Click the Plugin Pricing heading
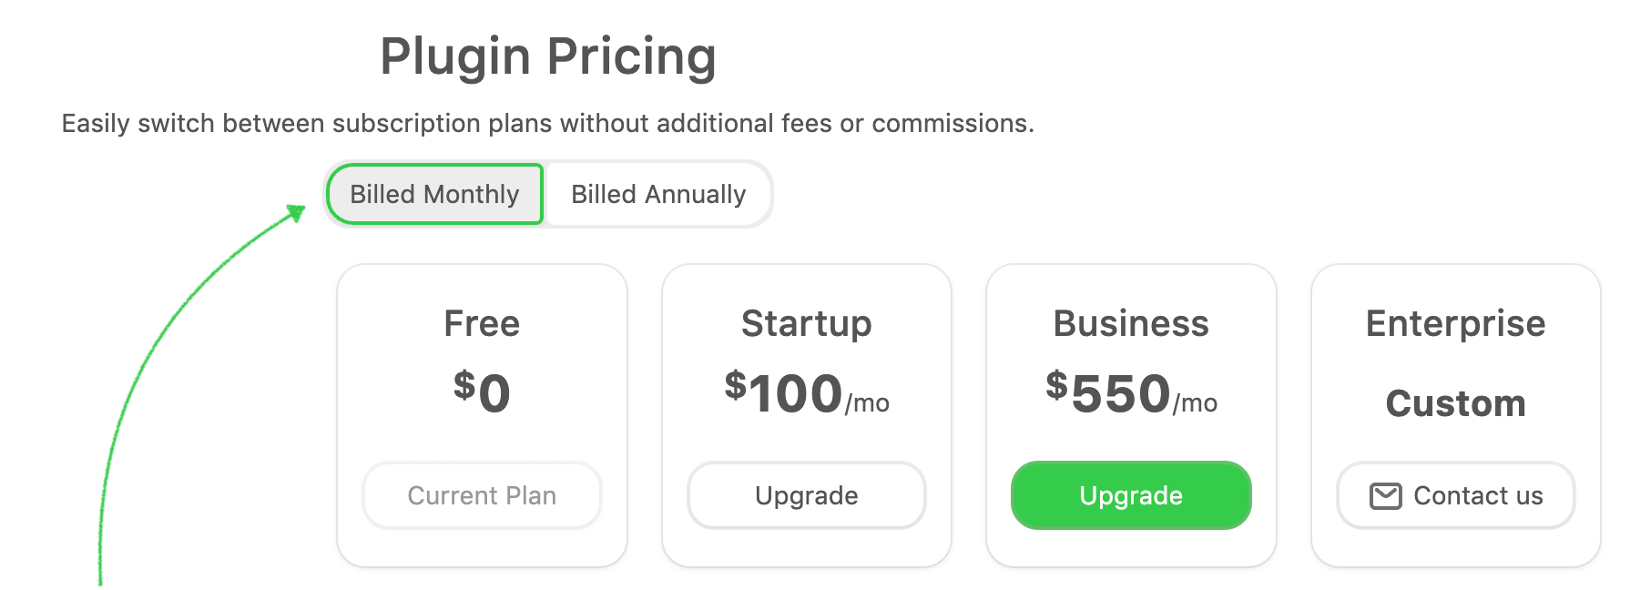Viewport: 1630px width, 590px height. pos(547,56)
